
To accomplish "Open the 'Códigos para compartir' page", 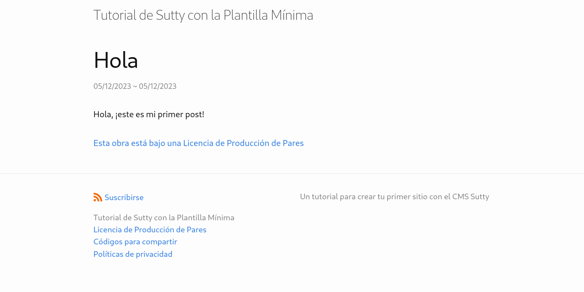I will pyautogui.click(x=135, y=242).
